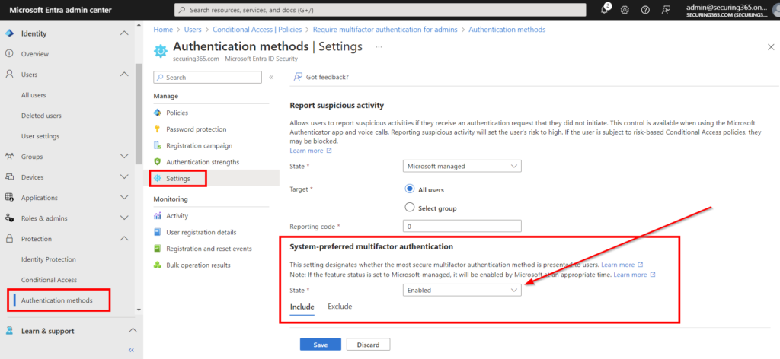Go to the Home breadcrumb link

163,30
